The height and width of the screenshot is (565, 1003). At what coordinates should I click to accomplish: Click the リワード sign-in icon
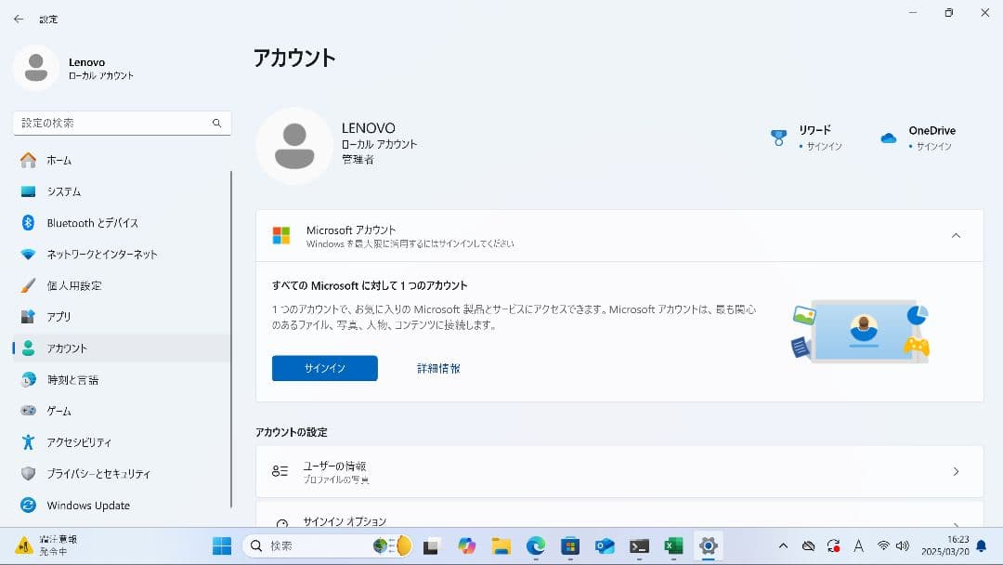(776, 137)
